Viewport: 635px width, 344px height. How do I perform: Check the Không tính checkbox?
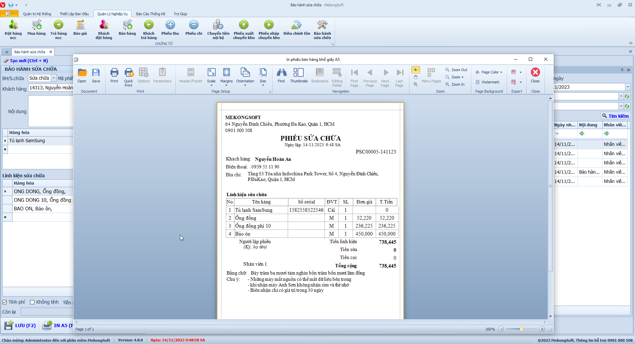[32, 302]
